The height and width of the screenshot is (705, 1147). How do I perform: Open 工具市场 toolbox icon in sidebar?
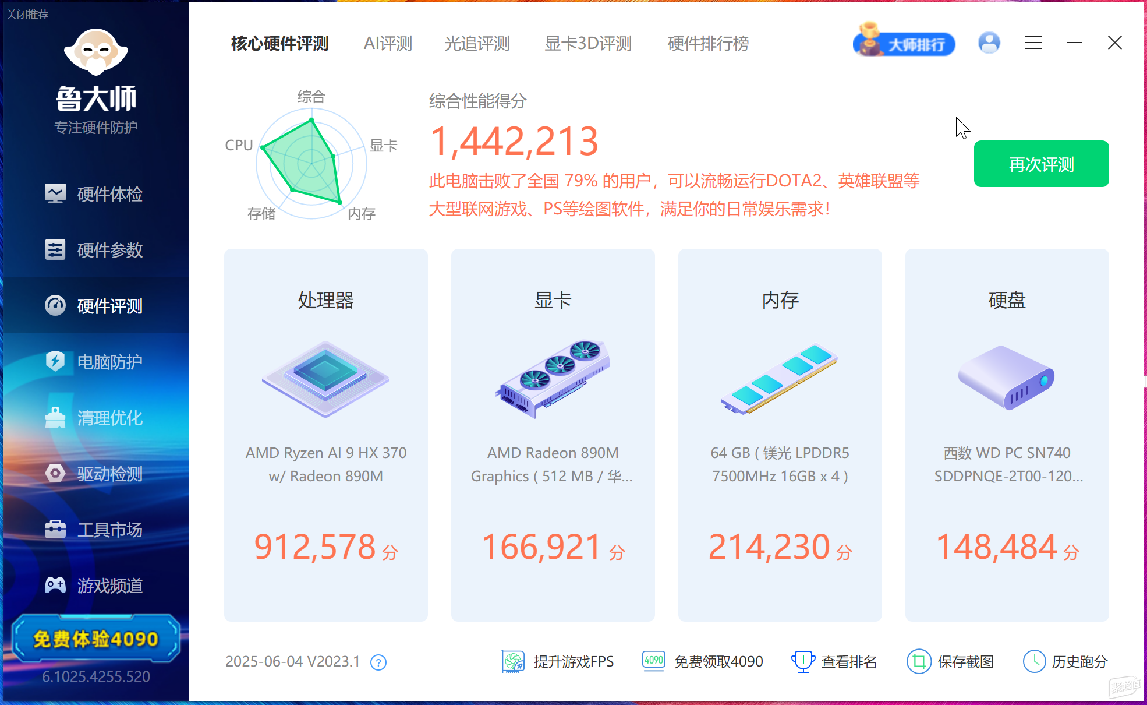point(55,529)
